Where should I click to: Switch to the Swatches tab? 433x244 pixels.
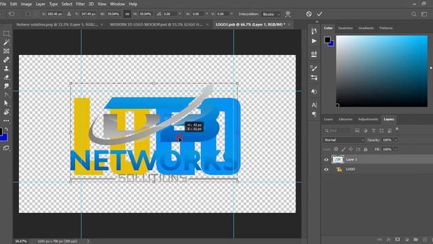(346, 28)
